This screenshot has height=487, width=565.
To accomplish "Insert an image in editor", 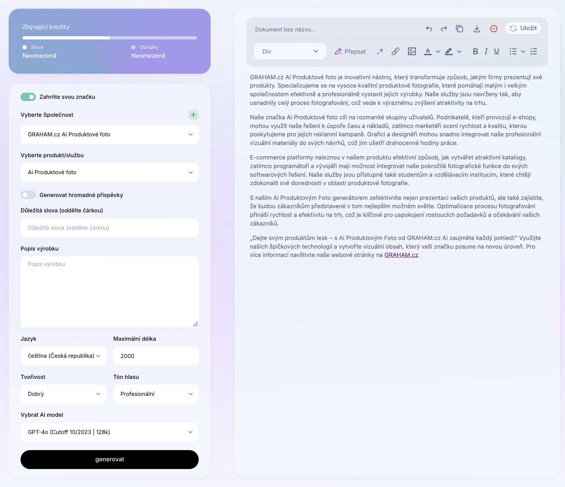I will pos(412,51).
